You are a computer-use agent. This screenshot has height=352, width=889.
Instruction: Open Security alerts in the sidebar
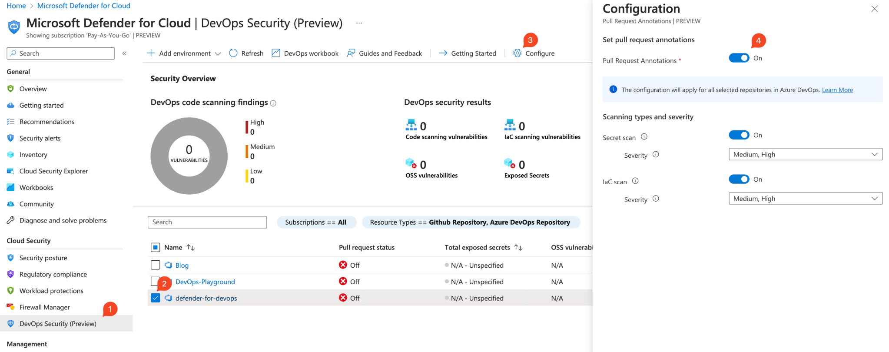coord(40,138)
